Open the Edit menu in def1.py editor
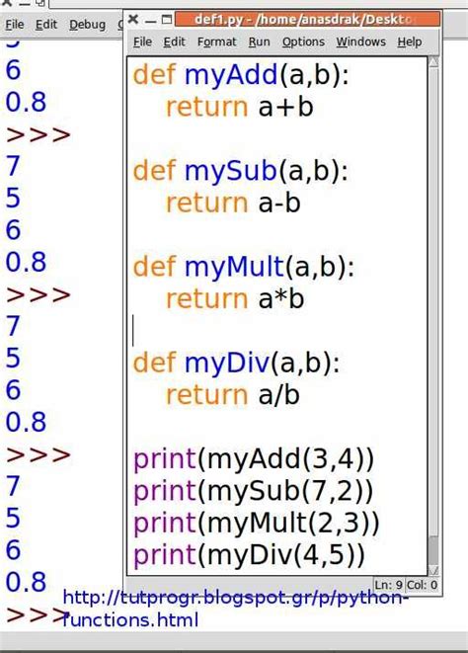The height and width of the screenshot is (653, 468). click(174, 42)
